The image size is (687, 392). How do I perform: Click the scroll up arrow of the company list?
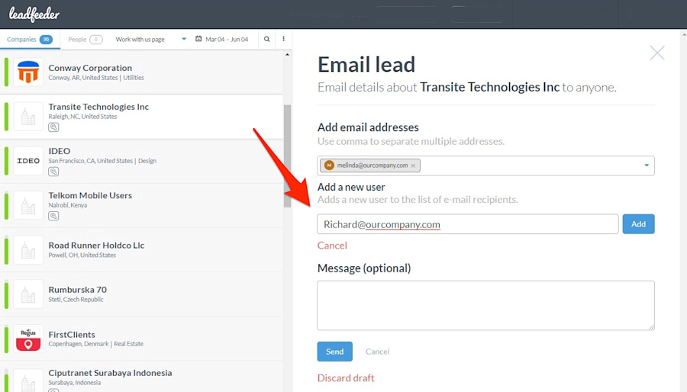pyautogui.click(x=287, y=55)
